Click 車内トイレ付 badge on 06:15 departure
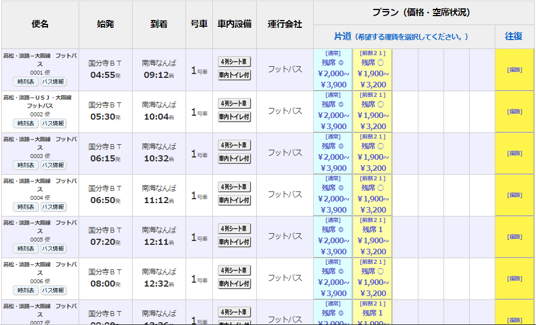The height and width of the screenshot is (325, 536). 235,159
